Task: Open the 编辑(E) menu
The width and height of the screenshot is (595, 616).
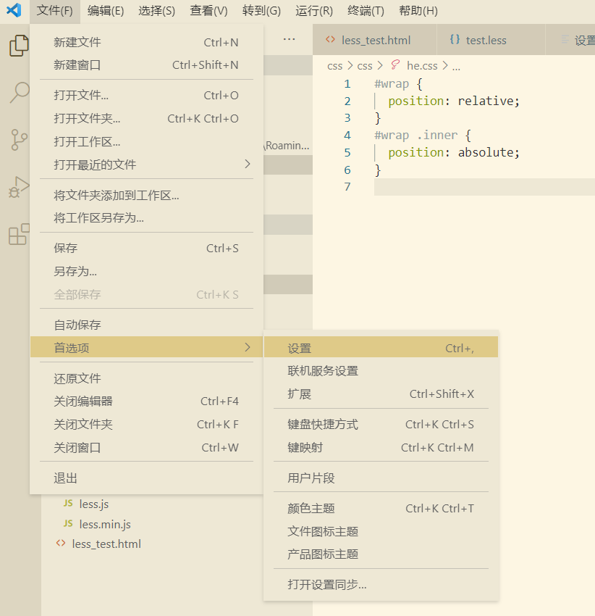Action: (x=104, y=10)
